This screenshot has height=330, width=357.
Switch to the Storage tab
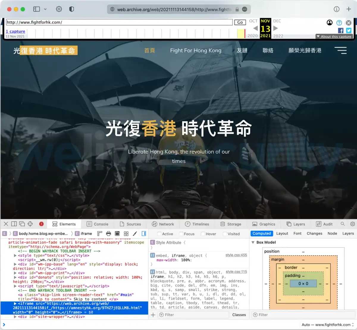231,224
